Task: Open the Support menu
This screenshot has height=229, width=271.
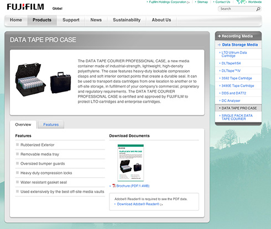Action: pos(71,20)
